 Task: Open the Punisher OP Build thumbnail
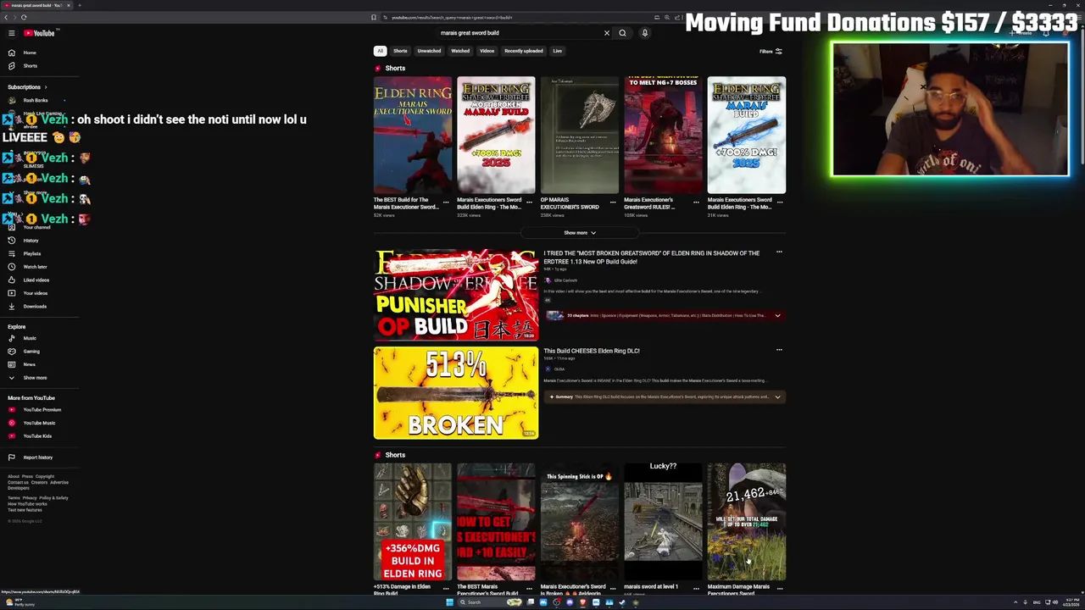point(456,295)
